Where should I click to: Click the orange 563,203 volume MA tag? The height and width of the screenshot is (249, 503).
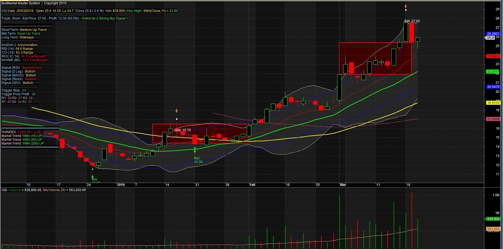(x=493, y=229)
